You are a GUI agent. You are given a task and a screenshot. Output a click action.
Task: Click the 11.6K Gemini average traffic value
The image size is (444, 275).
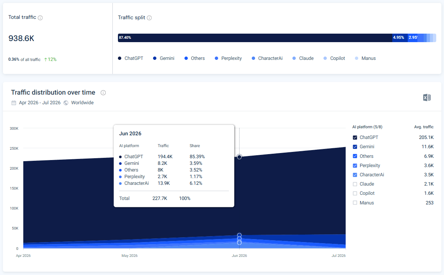click(x=428, y=147)
